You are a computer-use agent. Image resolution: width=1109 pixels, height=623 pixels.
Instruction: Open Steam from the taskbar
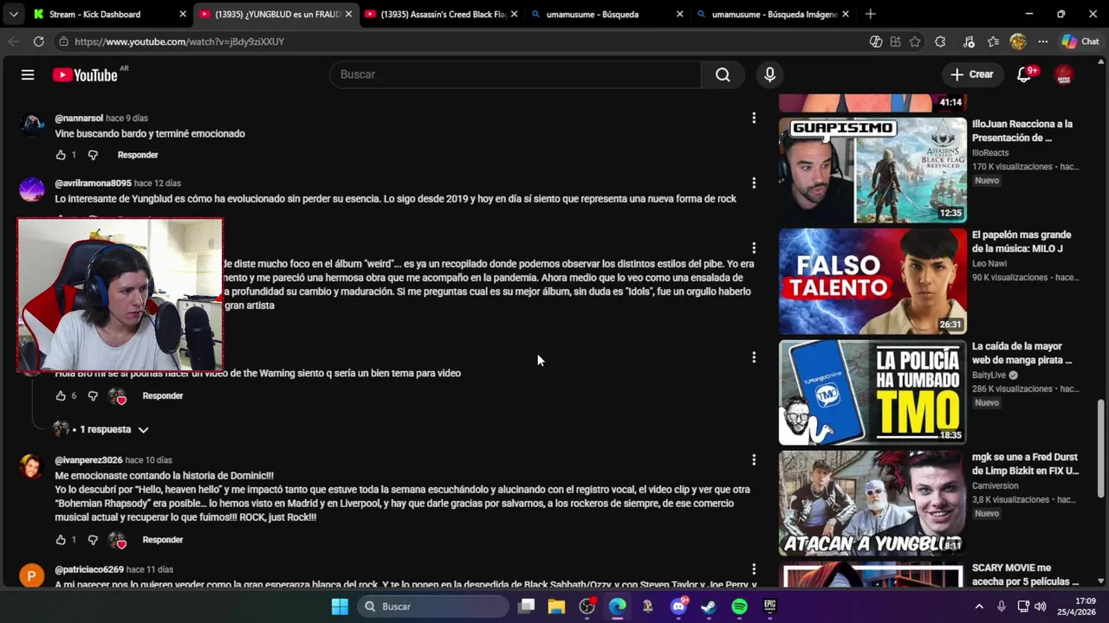tap(709, 607)
